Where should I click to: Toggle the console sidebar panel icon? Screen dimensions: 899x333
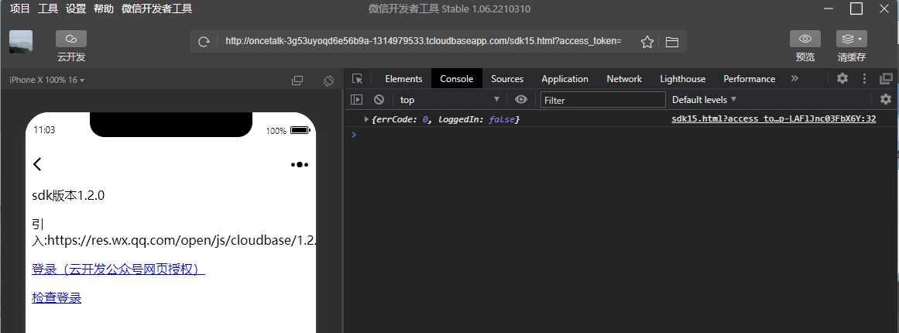pyautogui.click(x=357, y=100)
